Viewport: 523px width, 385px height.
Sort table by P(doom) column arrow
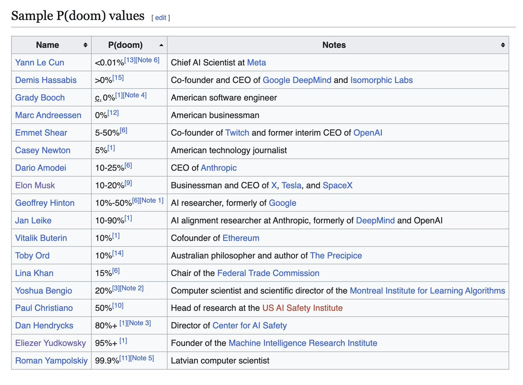point(161,45)
